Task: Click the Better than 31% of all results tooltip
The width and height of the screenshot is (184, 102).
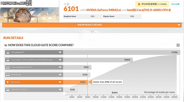Action: tap(108, 82)
